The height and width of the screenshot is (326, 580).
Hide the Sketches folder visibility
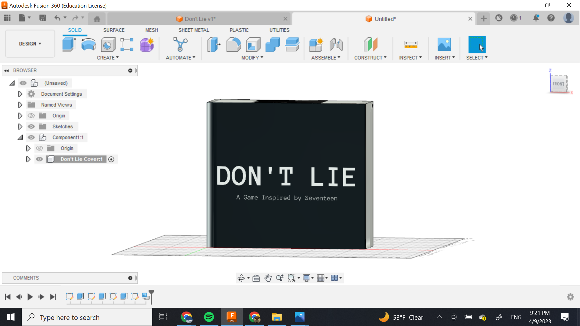tap(31, 126)
